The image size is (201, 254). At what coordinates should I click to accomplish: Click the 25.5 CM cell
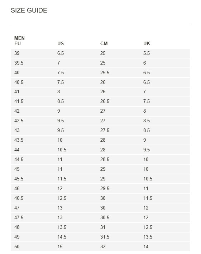click(x=105, y=72)
